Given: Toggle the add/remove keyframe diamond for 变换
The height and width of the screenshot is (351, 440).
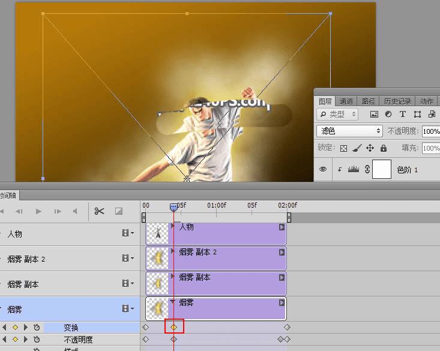Looking at the screenshot, I should [15, 327].
